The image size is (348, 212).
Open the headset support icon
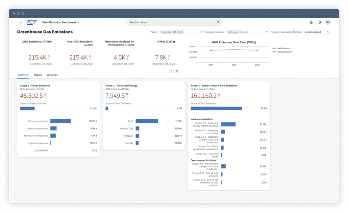[x=311, y=22]
